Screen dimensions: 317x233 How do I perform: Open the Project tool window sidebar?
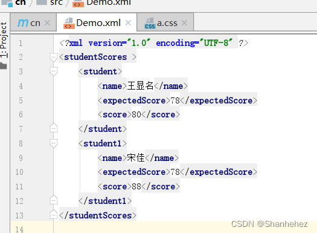click(x=4, y=40)
